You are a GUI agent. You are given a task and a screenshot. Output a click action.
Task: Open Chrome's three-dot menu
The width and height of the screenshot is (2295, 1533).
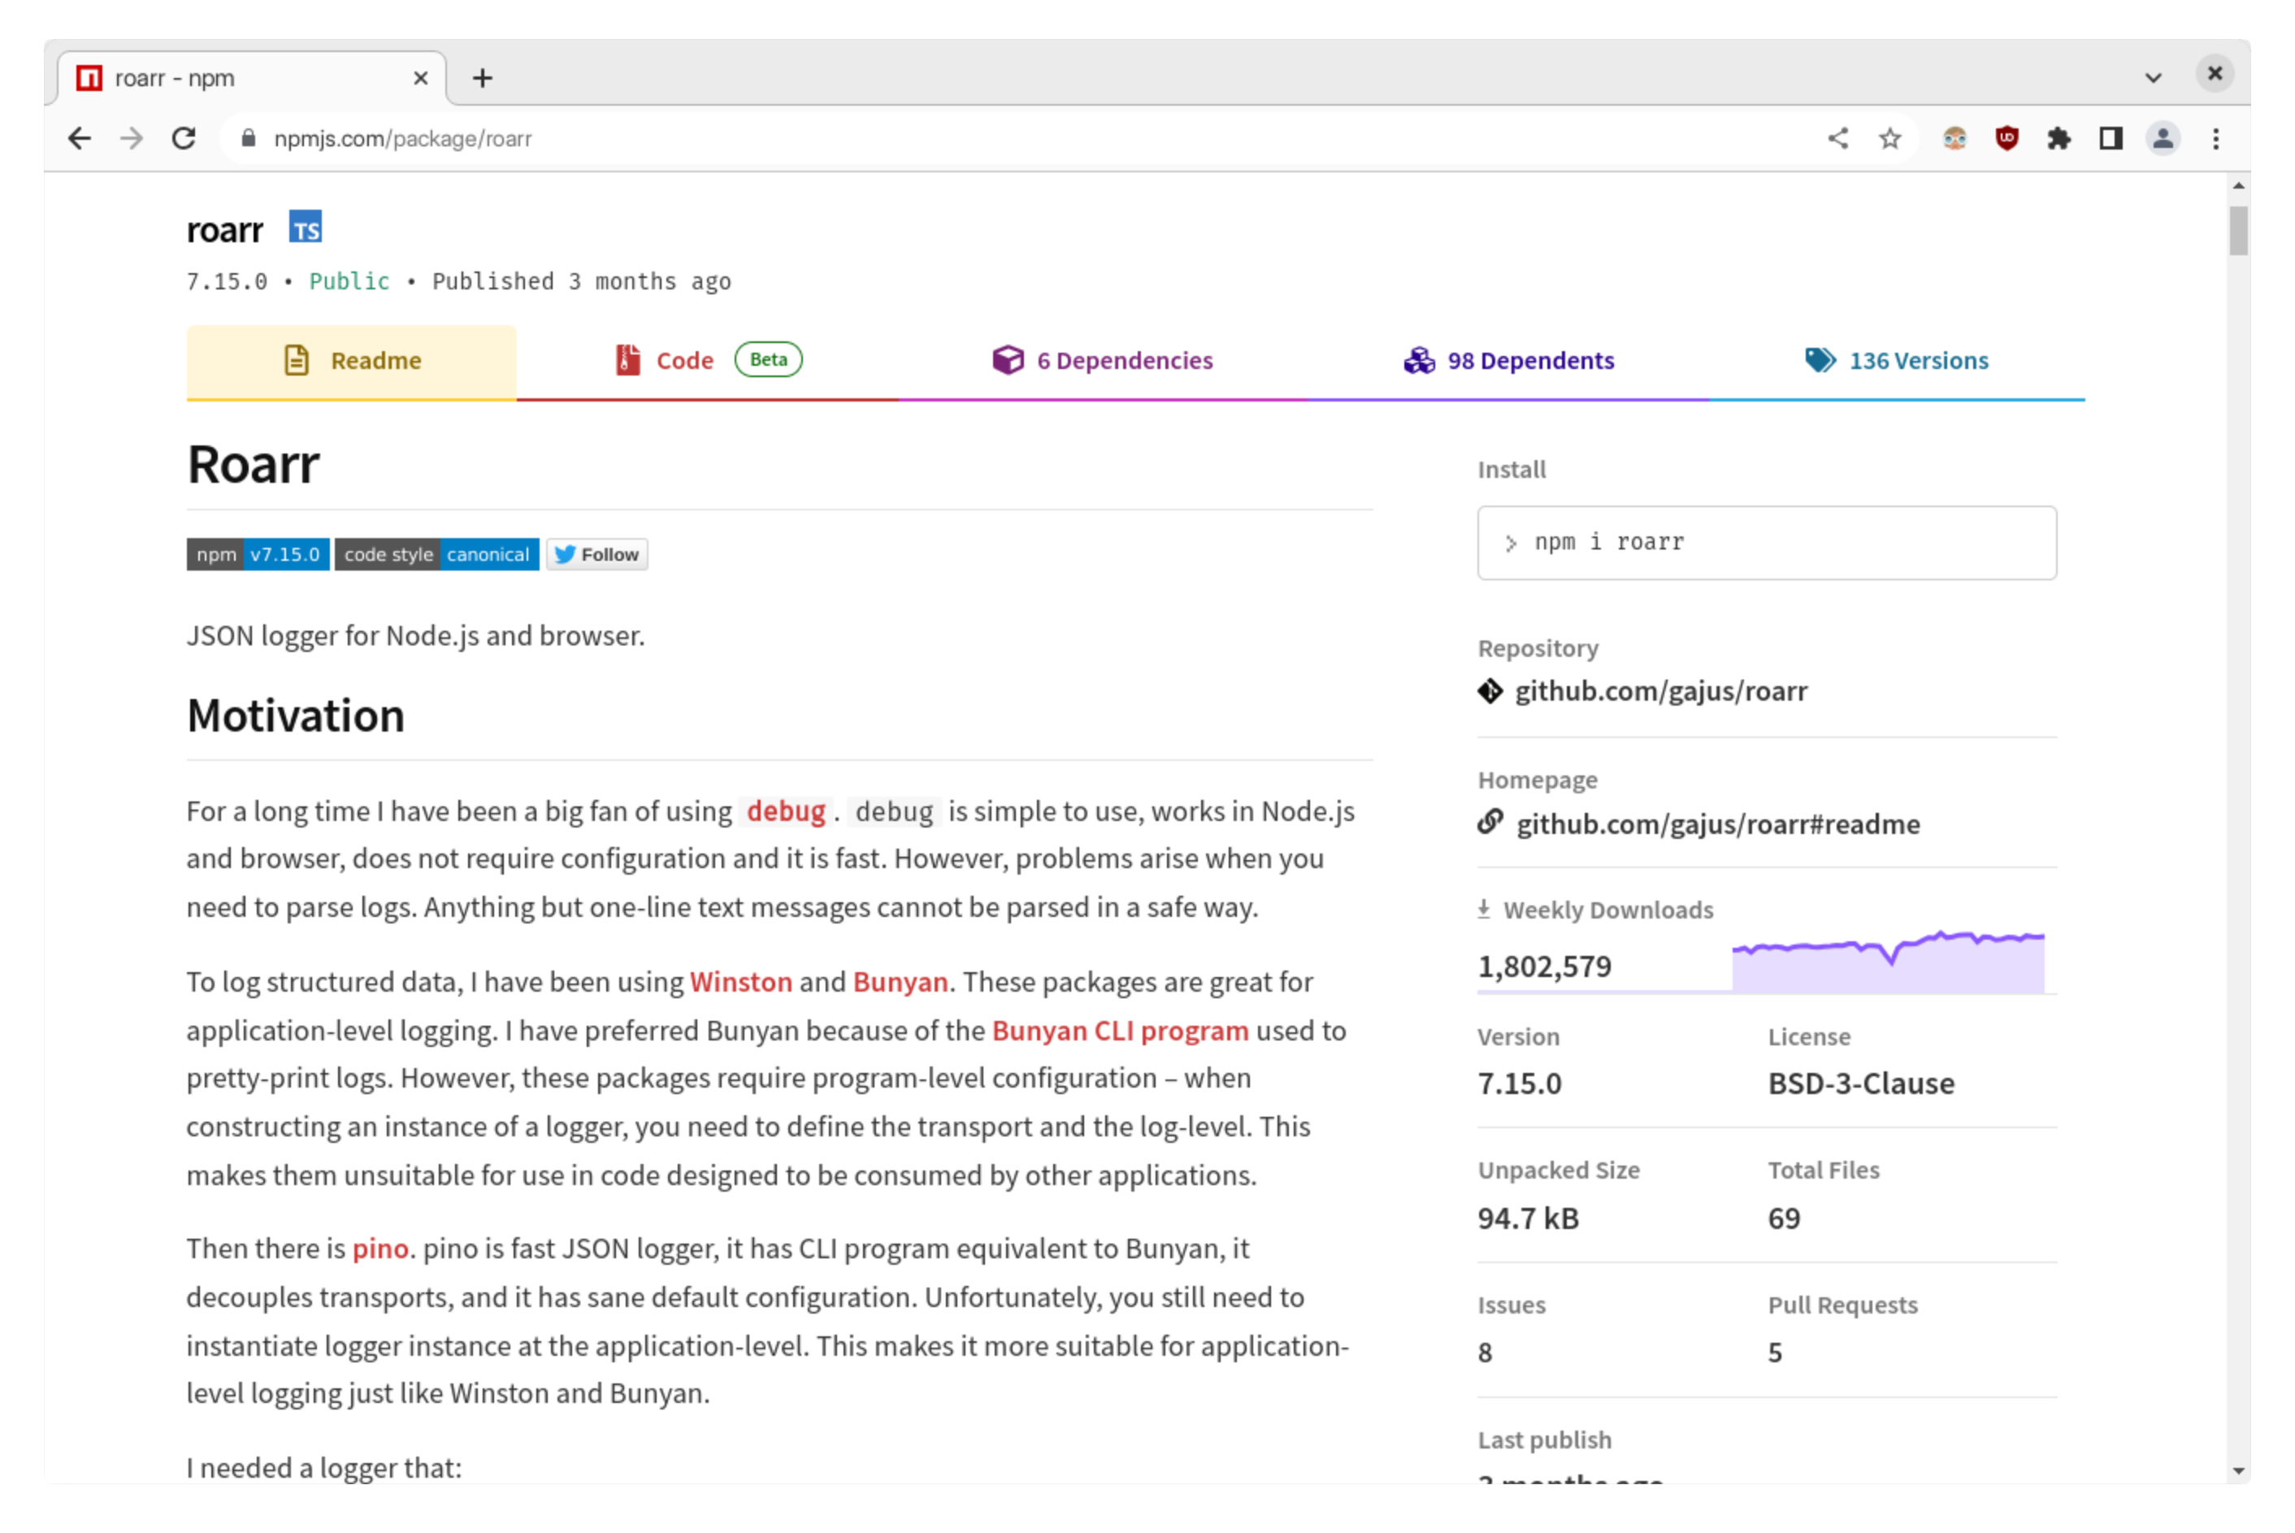pyautogui.click(x=2215, y=139)
